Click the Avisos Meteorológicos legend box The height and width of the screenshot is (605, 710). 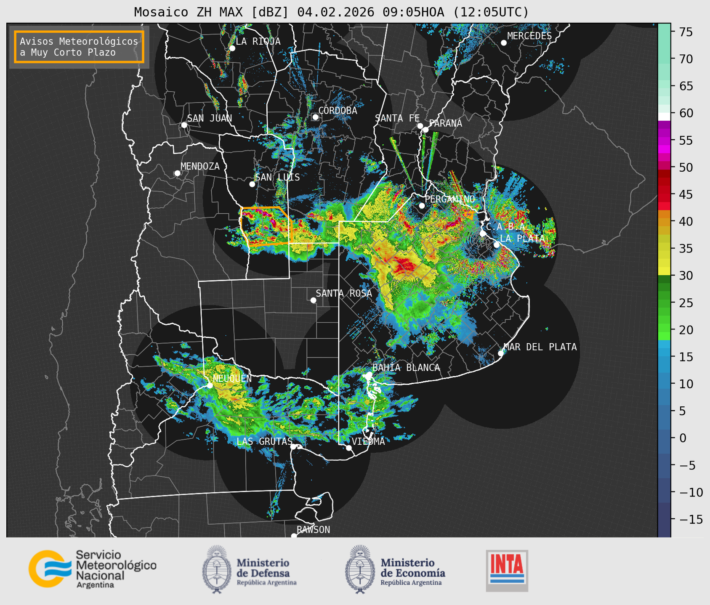click(79, 47)
